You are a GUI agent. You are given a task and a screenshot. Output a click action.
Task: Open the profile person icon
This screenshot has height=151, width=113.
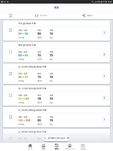(x=70, y=146)
